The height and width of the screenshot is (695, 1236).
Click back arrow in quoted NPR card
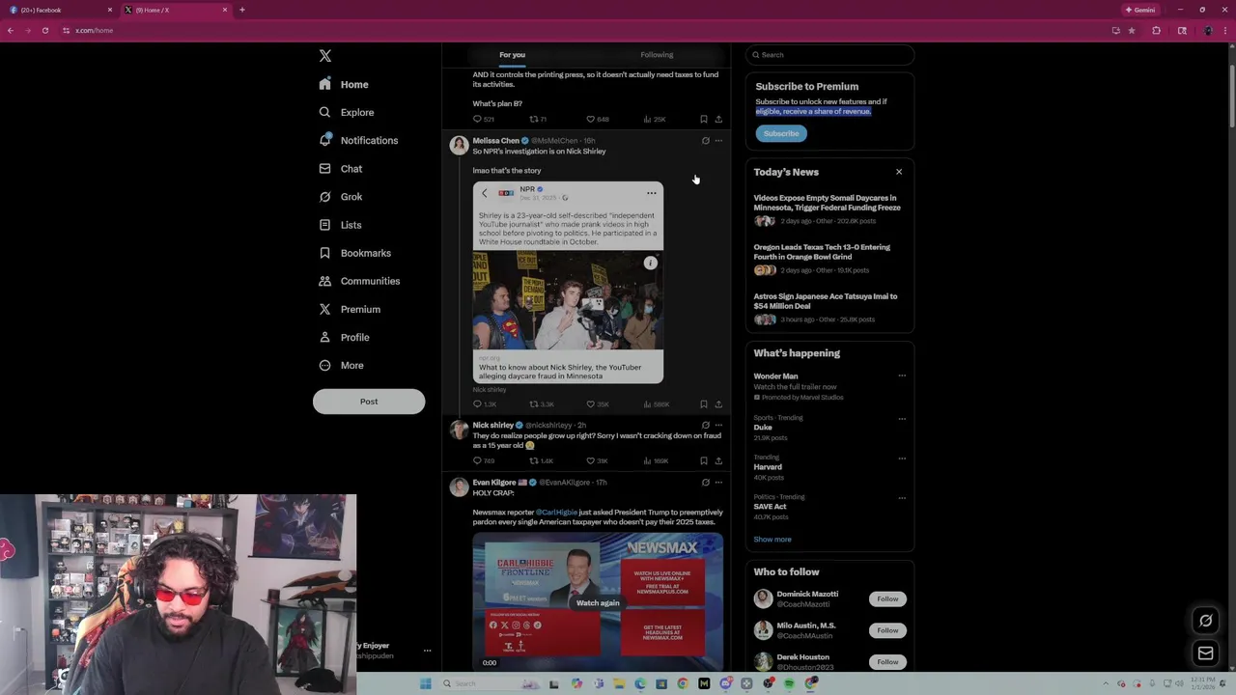pyautogui.click(x=485, y=193)
